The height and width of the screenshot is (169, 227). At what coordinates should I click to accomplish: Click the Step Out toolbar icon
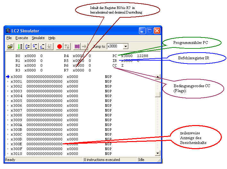pos(42,46)
